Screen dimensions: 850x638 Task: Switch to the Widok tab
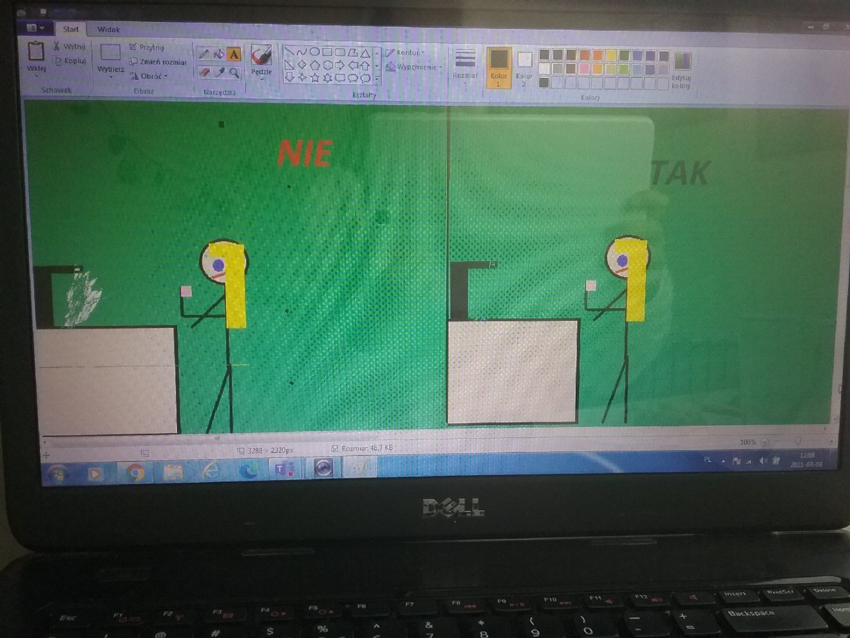pyautogui.click(x=108, y=29)
